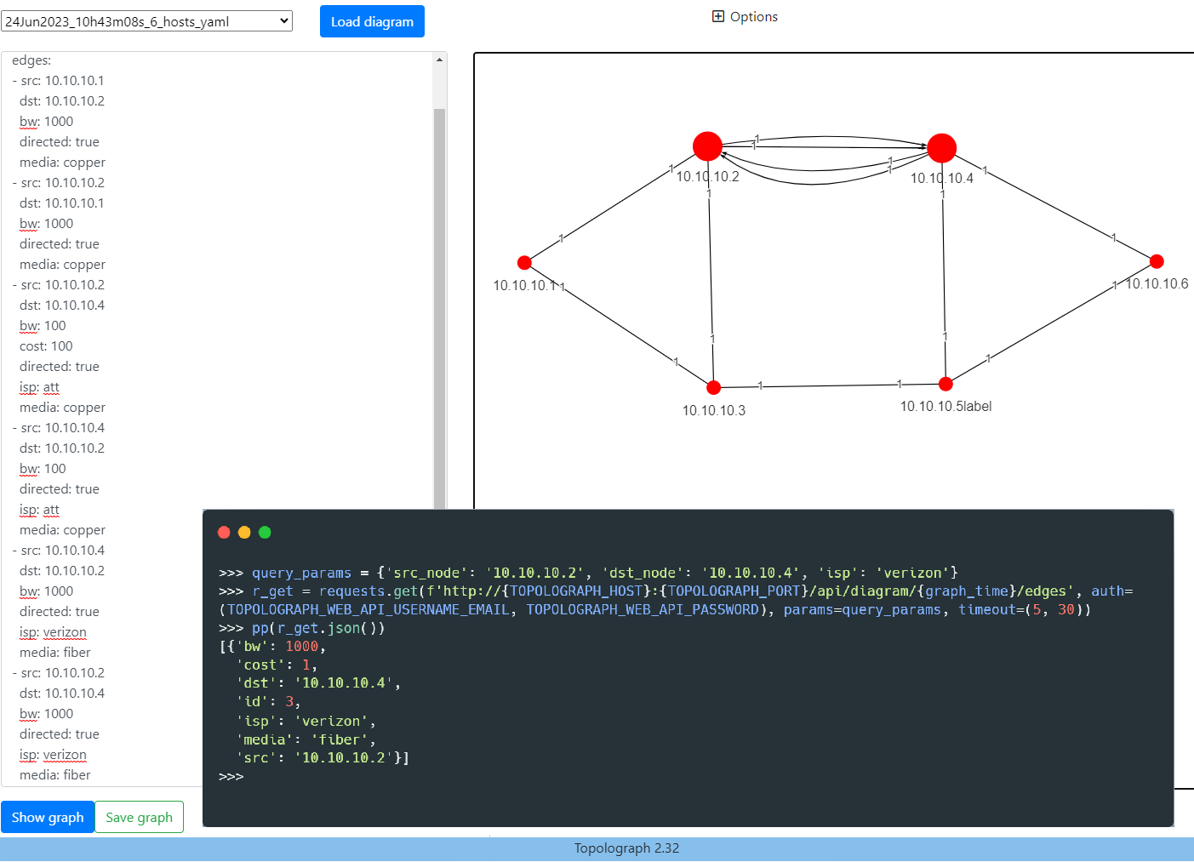This screenshot has width=1194, height=862.
Task: Select node 10.10.10.5 in the diagram
Action: click(x=945, y=384)
